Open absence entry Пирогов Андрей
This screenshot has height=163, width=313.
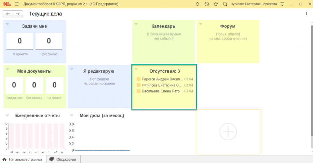tap(162, 79)
